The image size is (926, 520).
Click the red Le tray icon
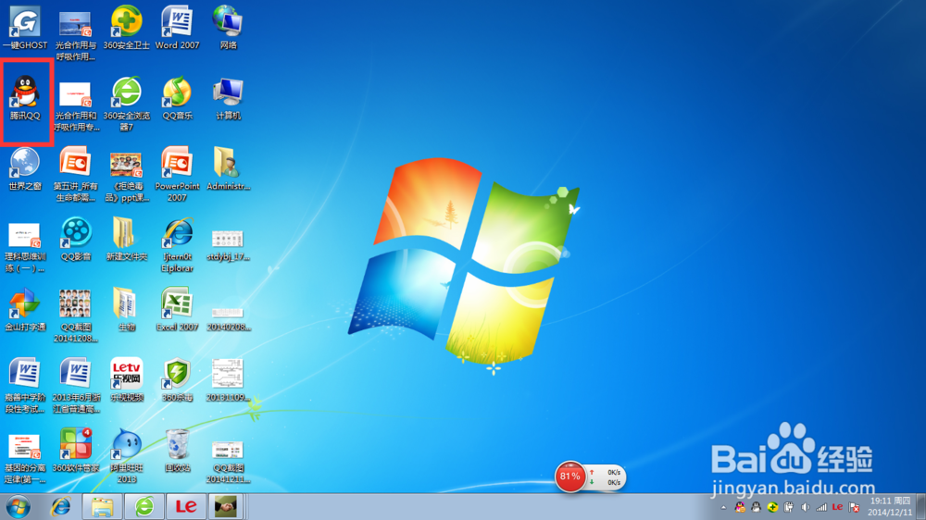(837, 507)
